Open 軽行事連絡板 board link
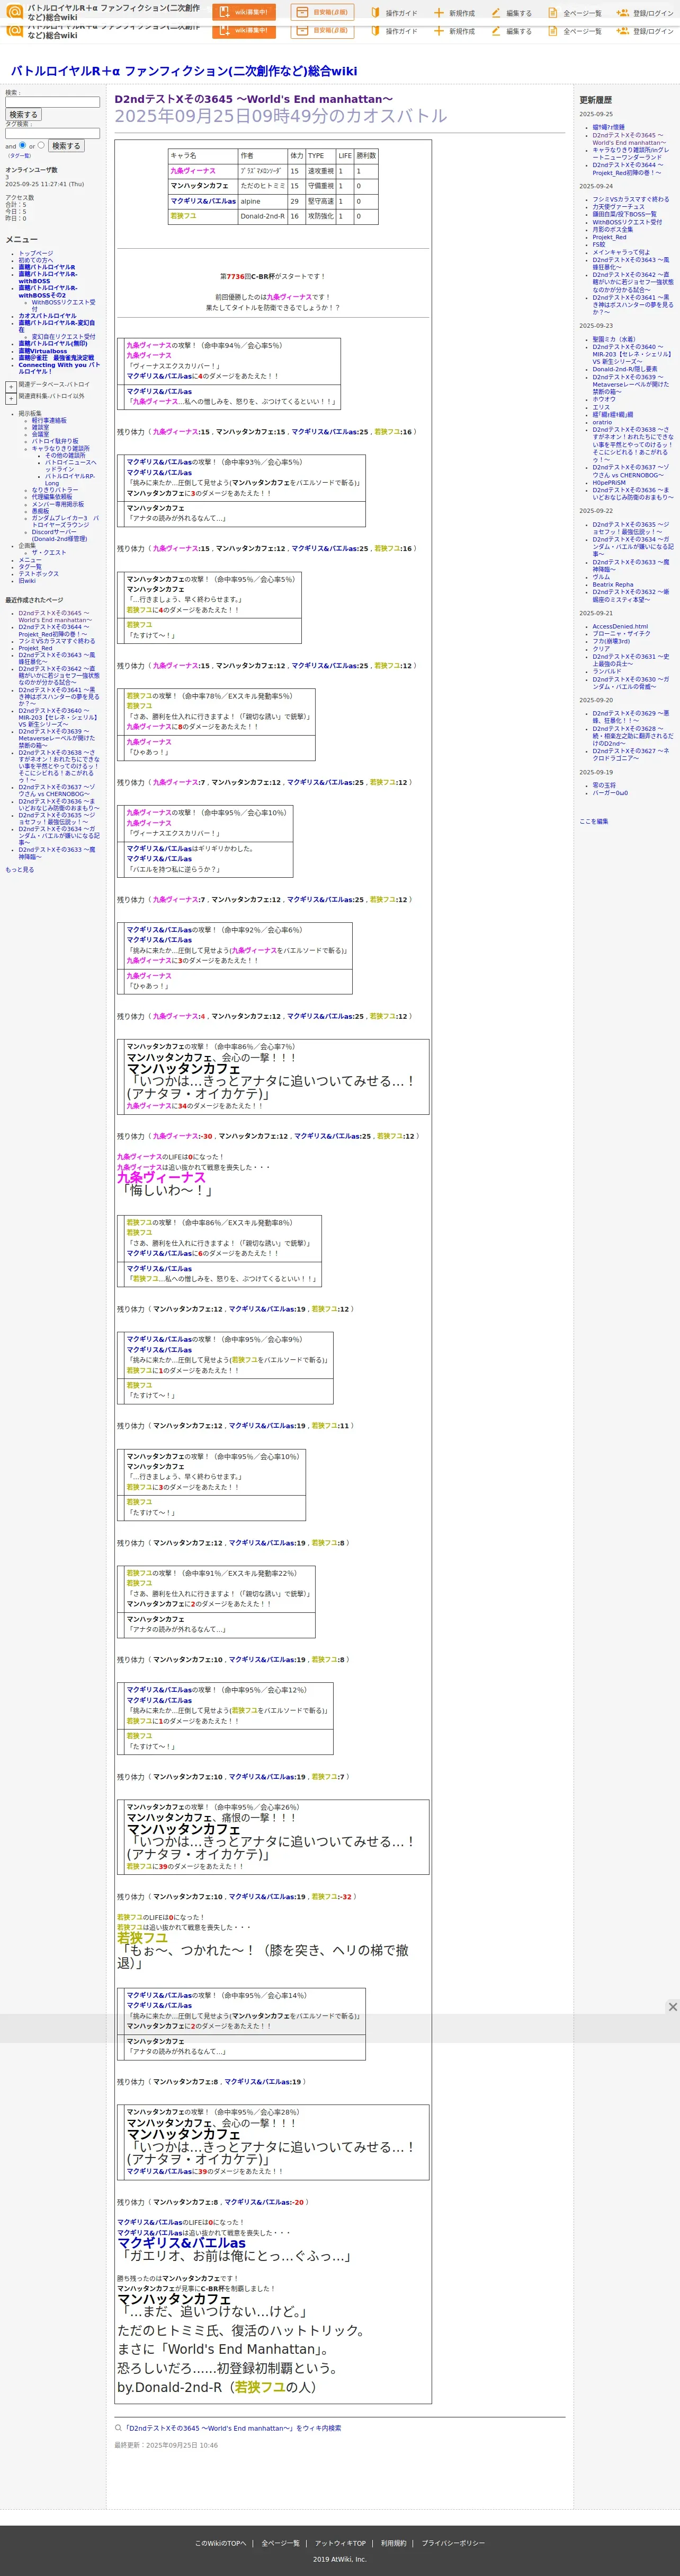Image resolution: width=680 pixels, height=2576 pixels. (49, 420)
